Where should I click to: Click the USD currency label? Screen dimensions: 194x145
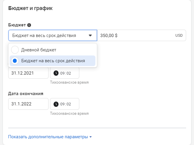pyautogui.click(x=179, y=36)
